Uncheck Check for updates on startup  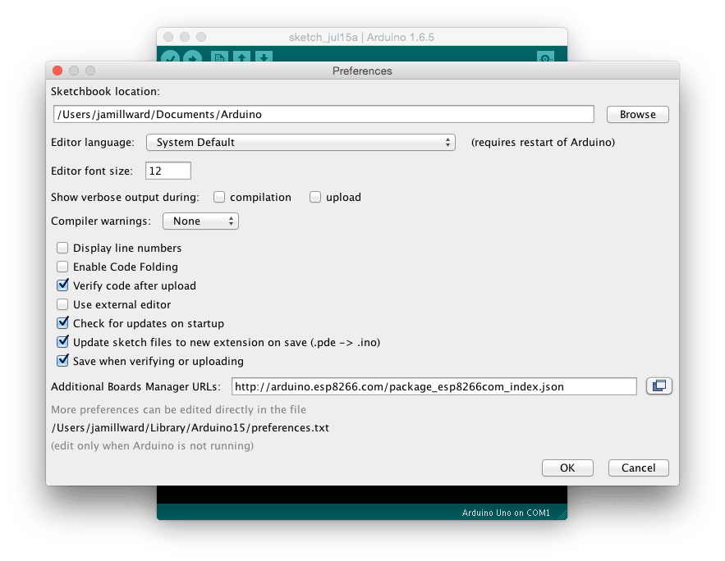[62, 323]
